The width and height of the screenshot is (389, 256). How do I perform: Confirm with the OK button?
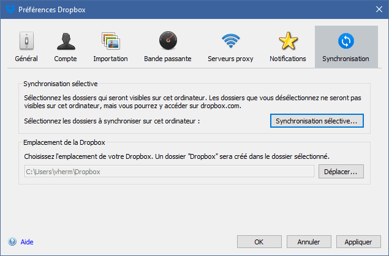click(259, 241)
